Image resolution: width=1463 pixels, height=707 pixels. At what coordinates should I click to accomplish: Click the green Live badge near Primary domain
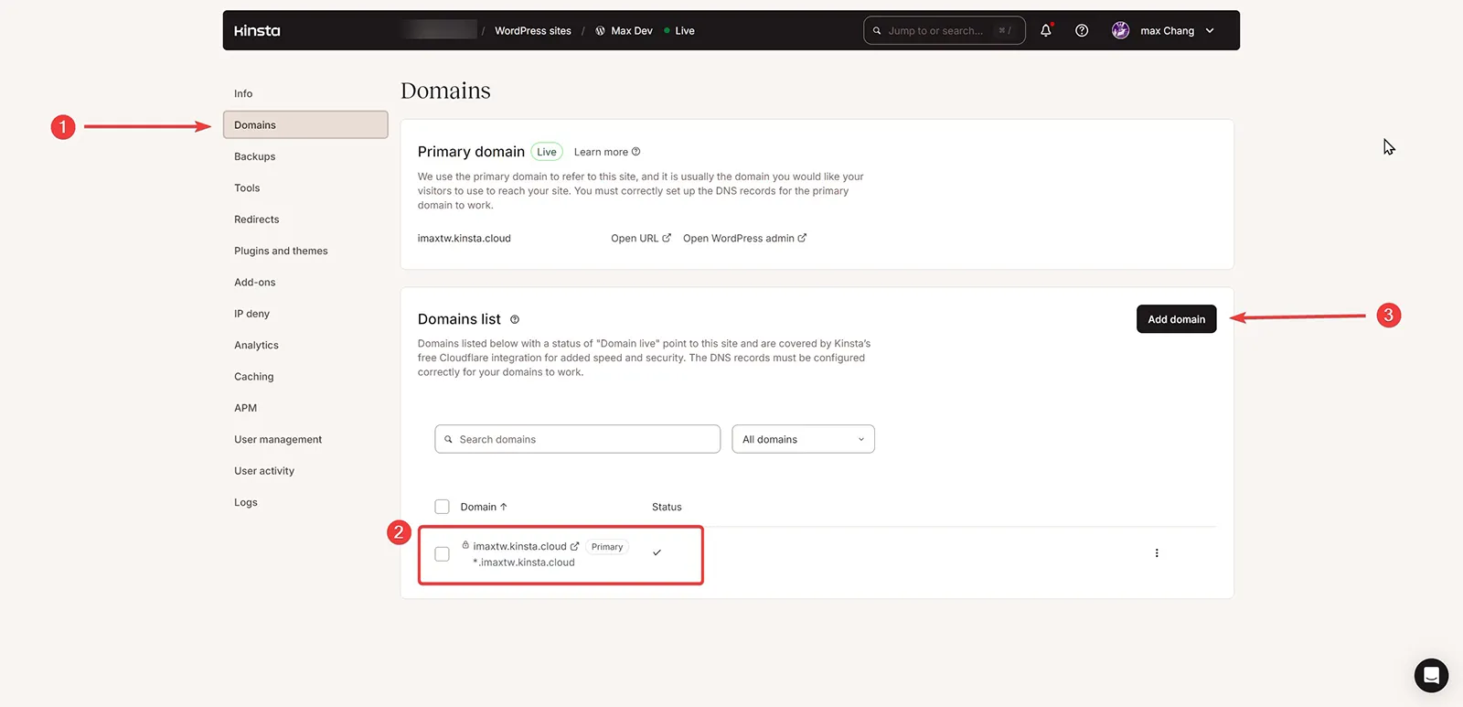(547, 152)
